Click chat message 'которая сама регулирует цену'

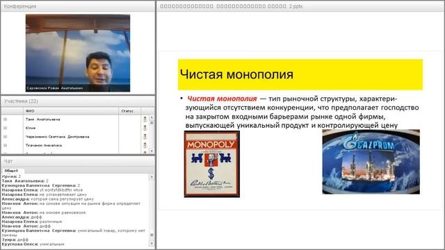point(48,199)
